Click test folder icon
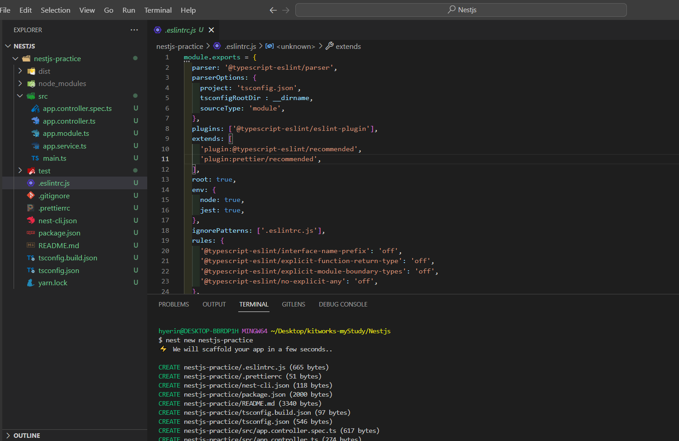Image resolution: width=679 pixels, height=441 pixels. [31, 171]
